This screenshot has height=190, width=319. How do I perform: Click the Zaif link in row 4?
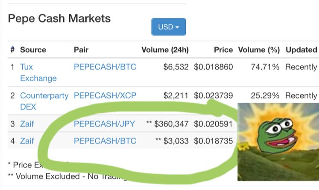27,141
